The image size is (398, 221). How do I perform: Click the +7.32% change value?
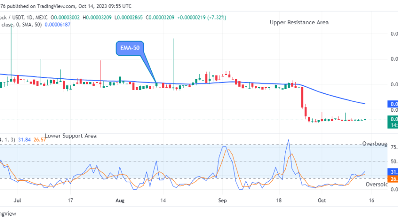217,18
